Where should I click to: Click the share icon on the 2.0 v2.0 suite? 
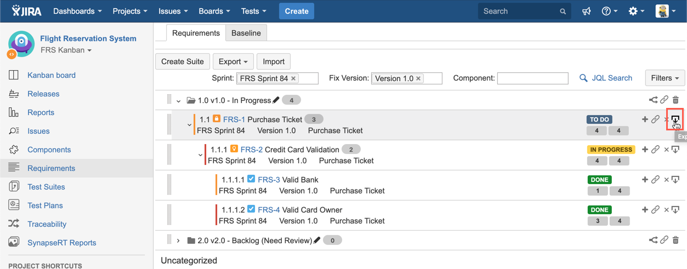(653, 240)
